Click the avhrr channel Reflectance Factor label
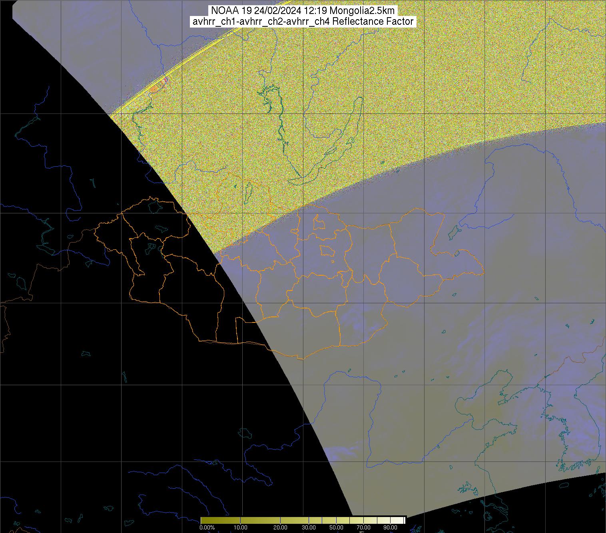Image resolution: width=606 pixels, height=533 pixels. pos(303,22)
